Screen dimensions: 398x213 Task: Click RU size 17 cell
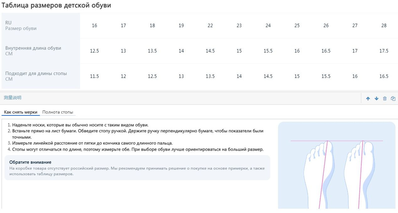[x=123, y=25]
